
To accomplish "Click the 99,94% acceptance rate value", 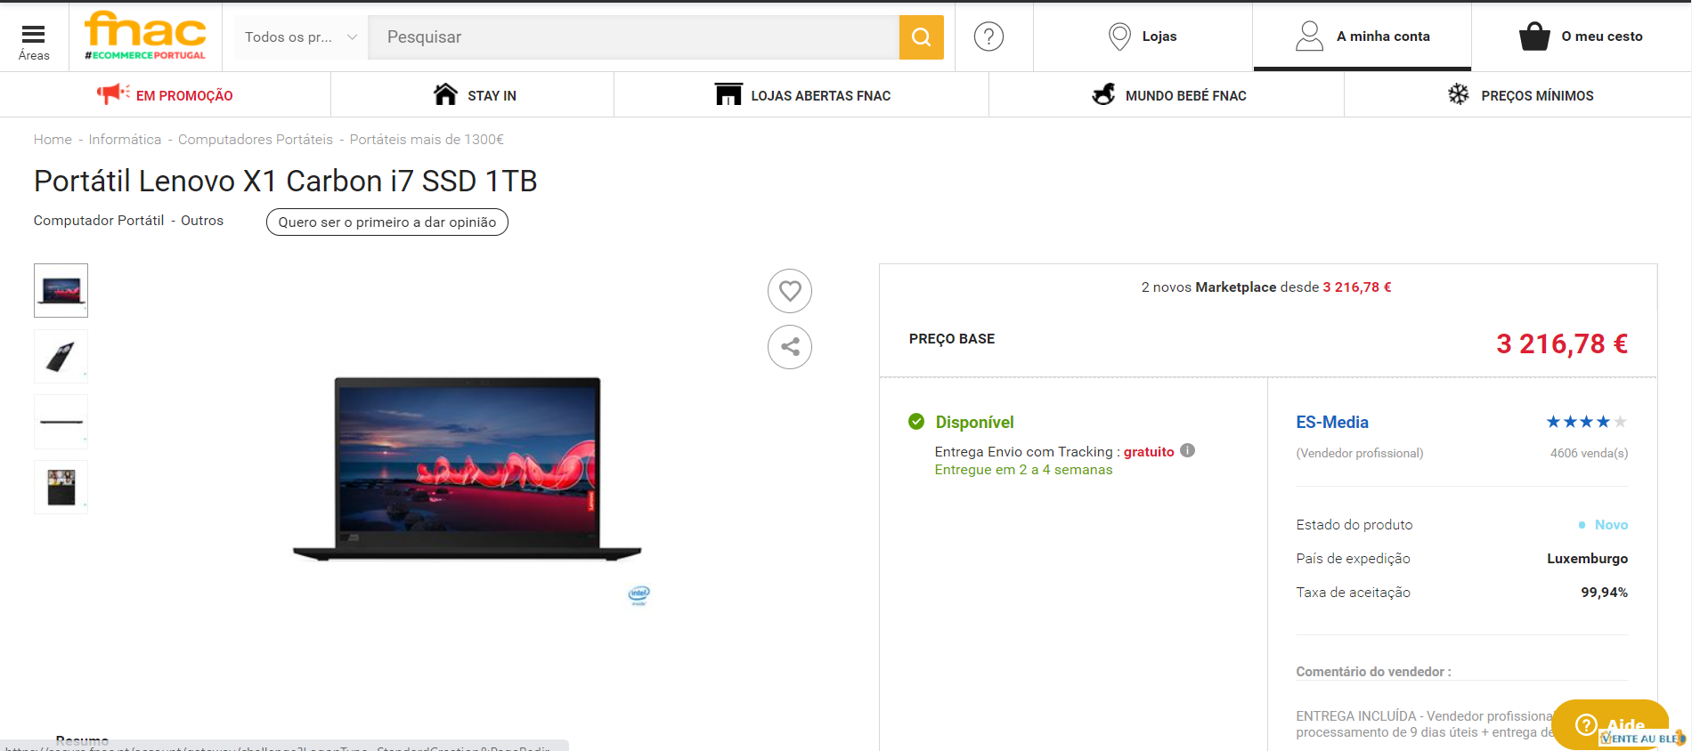I will [1604, 593].
